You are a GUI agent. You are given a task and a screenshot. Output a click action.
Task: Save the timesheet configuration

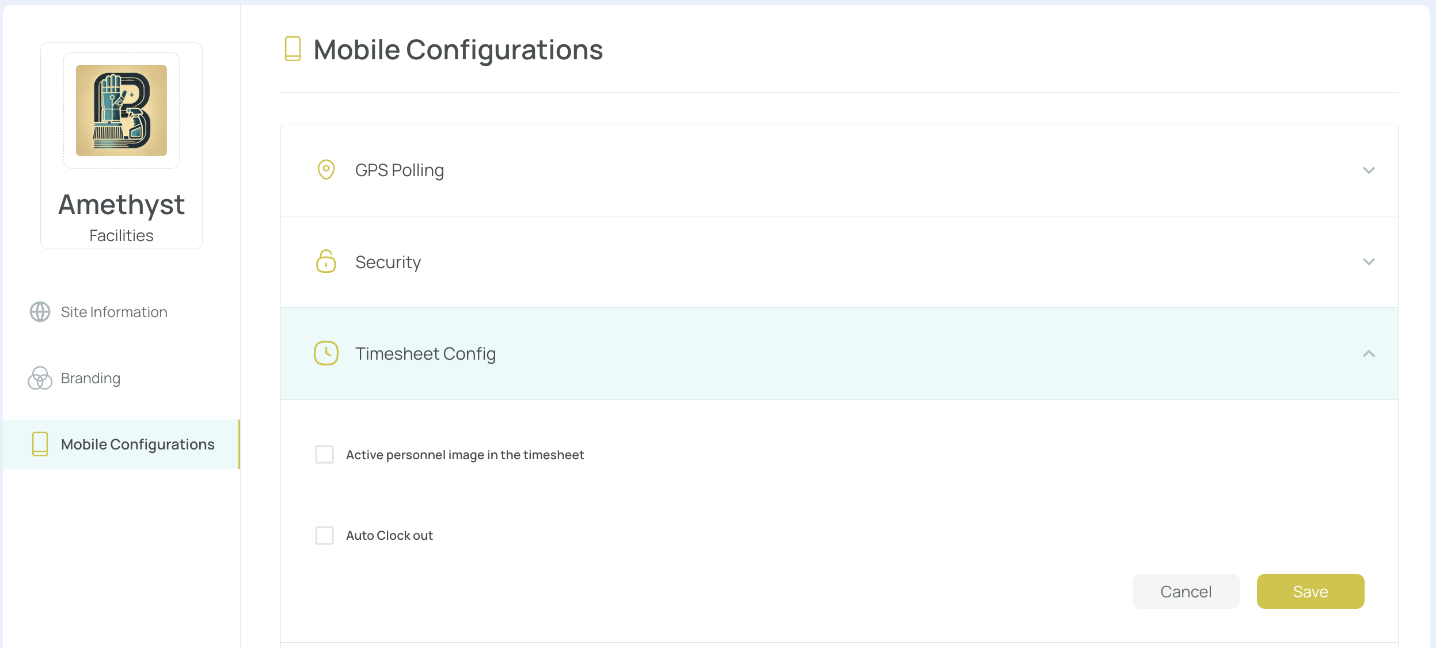tap(1310, 591)
